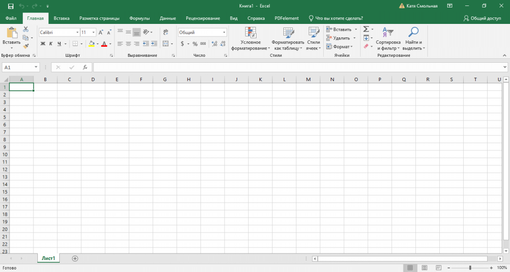Align text to bottom of cell
This screenshot has width=510, height=272.
tap(136, 32)
